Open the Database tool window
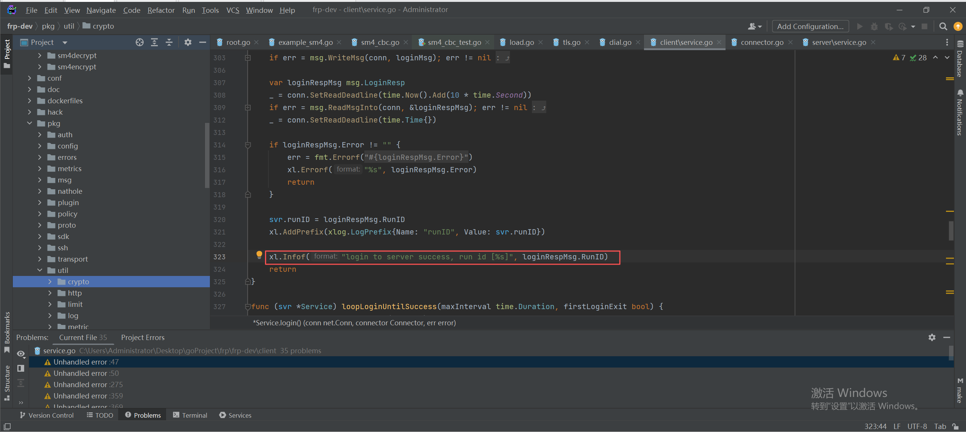Viewport: 966px width, 432px height. [x=960, y=58]
